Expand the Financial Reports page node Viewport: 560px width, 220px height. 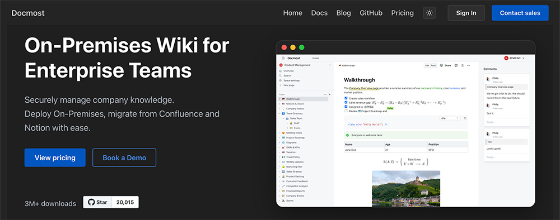pos(279,191)
